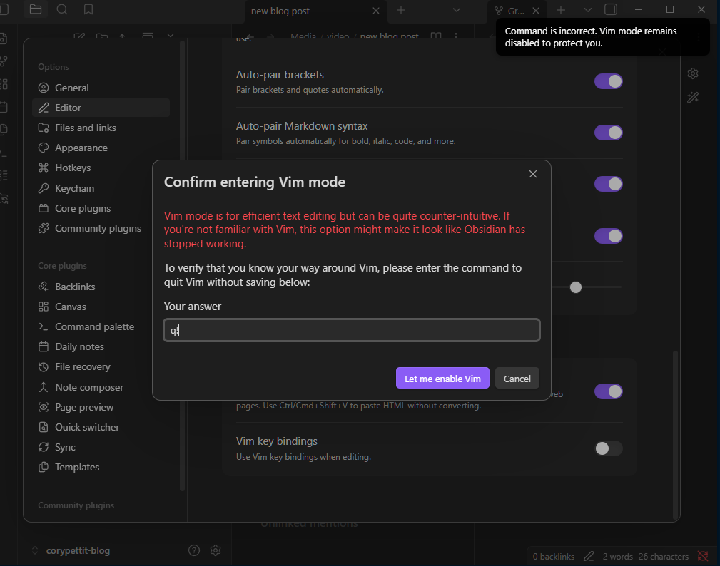Click the sync status icon in status bar

703,556
